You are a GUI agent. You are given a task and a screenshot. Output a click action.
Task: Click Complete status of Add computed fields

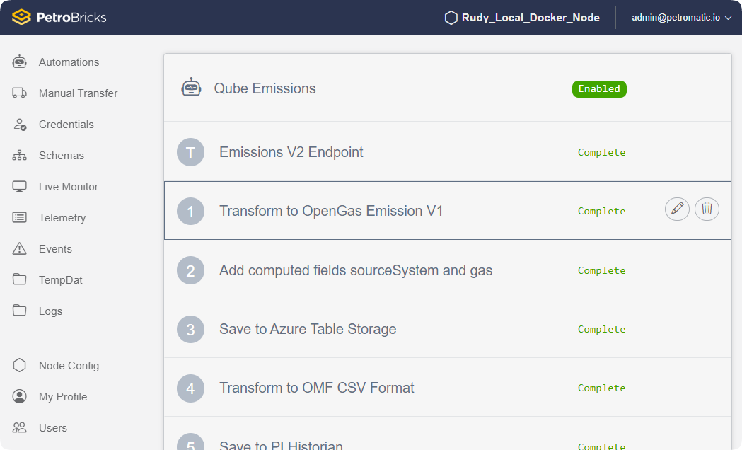click(x=601, y=271)
